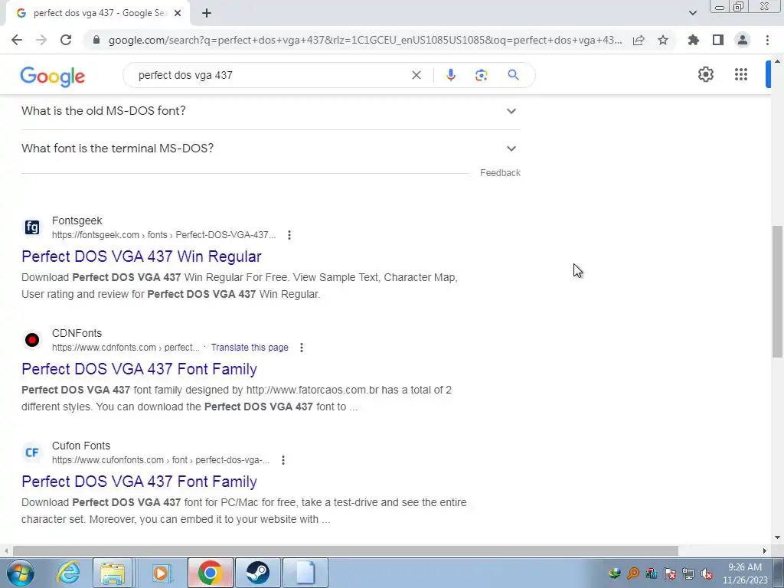784x588 pixels.
Task: Open a new tab with the plus button
Action: point(207,14)
